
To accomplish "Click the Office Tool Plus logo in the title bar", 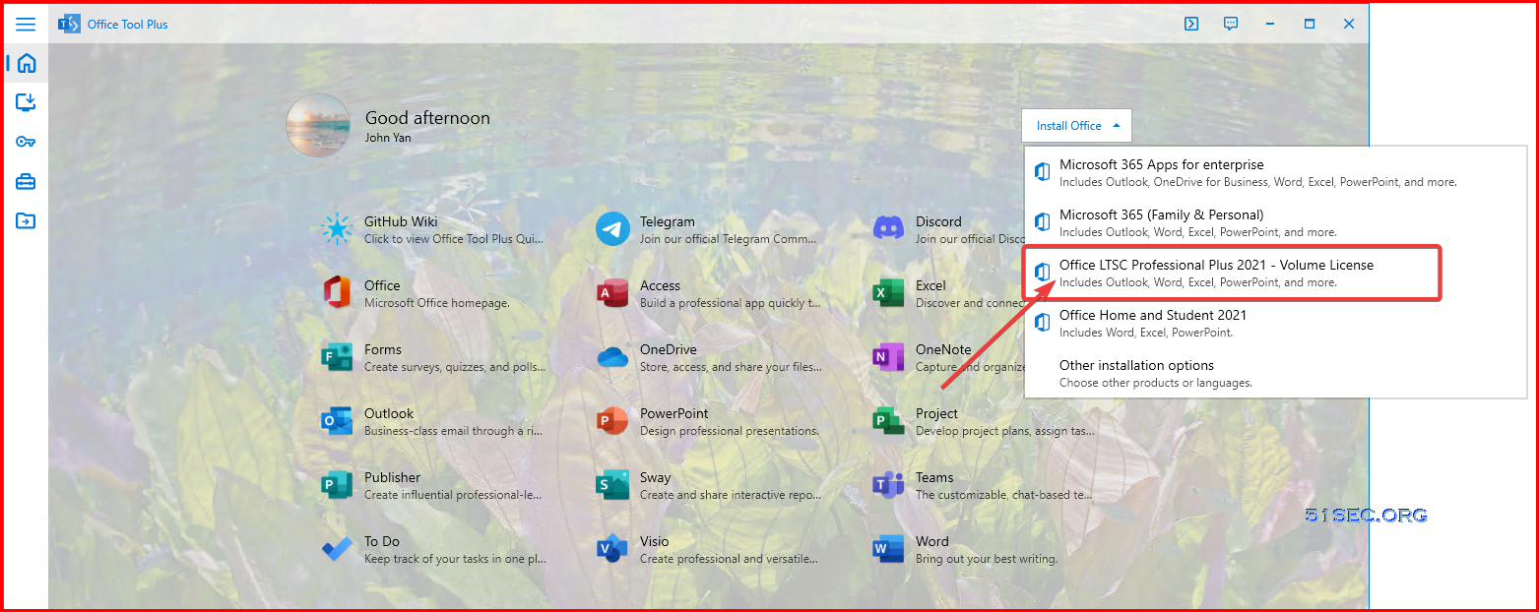I will click(x=69, y=25).
